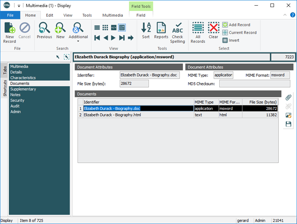Screen dimensions: 297x224
Task: Select All Records
Action: [x=198, y=32]
